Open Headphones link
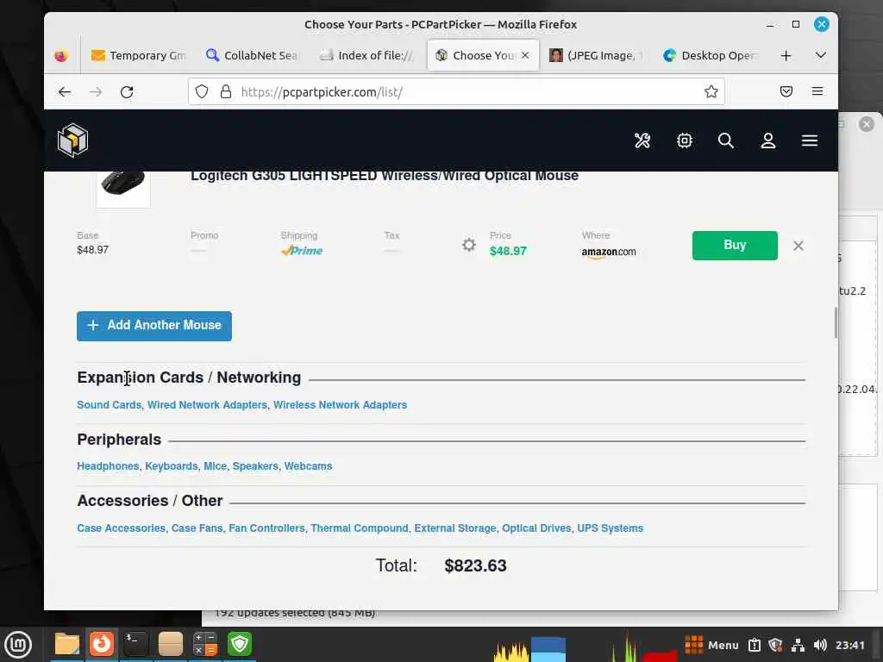This screenshot has height=662, width=883. pos(108,466)
